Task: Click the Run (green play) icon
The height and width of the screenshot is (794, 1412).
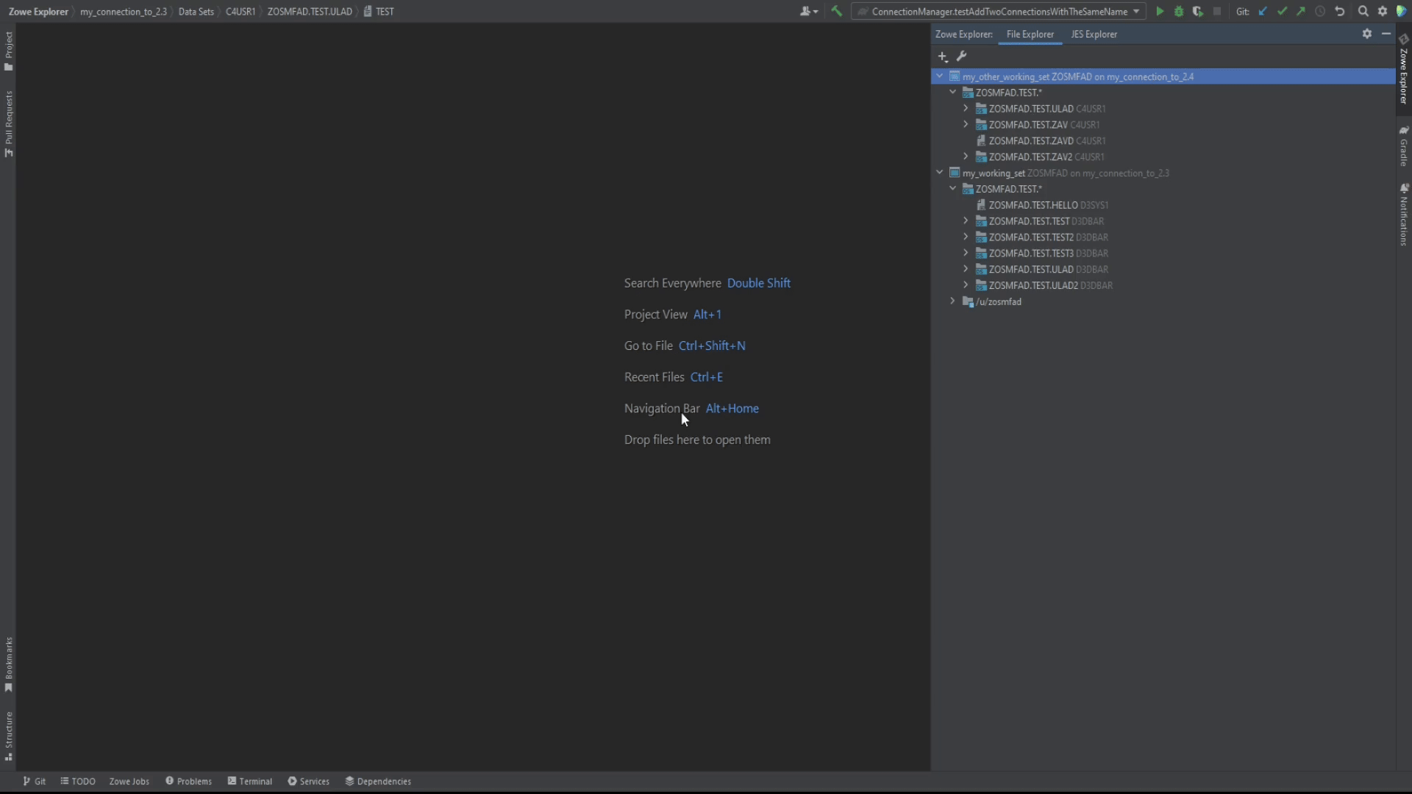Action: 1160,11
